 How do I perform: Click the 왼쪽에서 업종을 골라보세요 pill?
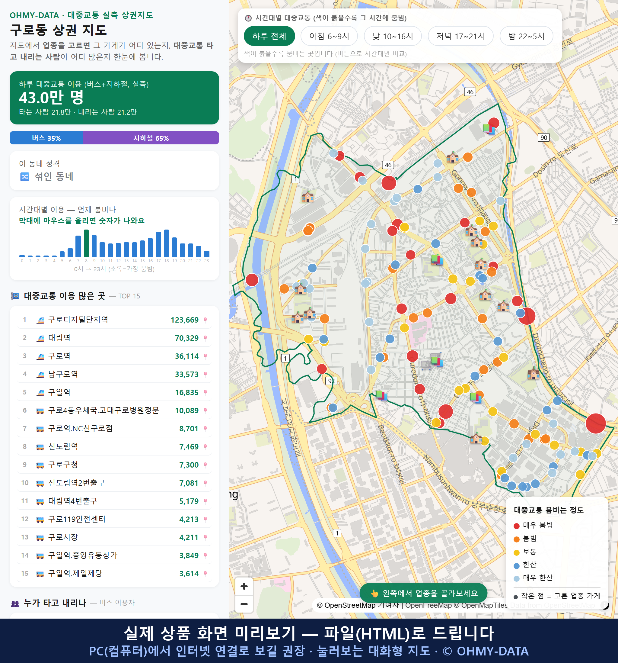pyautogui.click(x=423, y=593)
